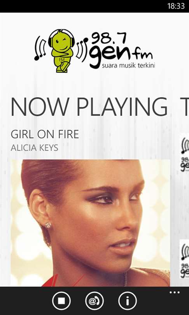
Task: Click the 98.7 frequency label
Action: [109, 38]
